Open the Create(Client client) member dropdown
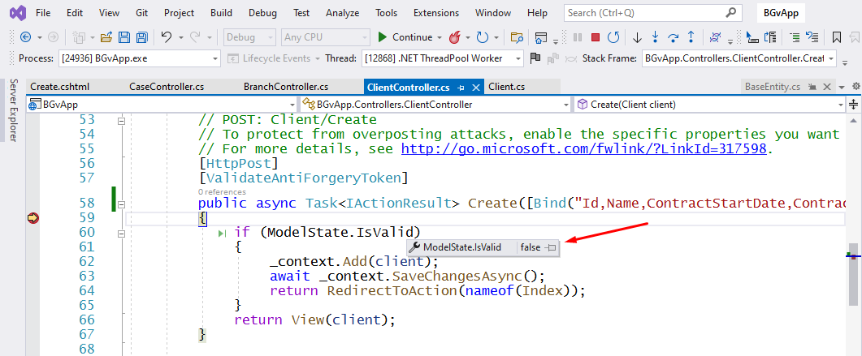The height and width of the screenshot is (356, 862). 841,105
